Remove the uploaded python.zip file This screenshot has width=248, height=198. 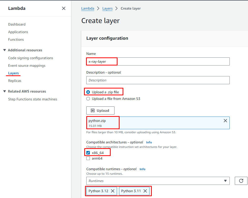225,121
